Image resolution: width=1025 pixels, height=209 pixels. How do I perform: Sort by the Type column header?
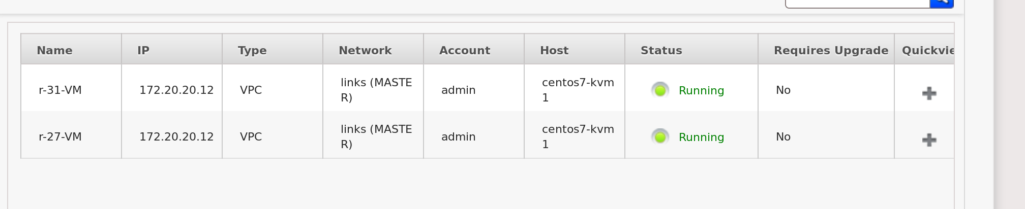pos(252,50)
